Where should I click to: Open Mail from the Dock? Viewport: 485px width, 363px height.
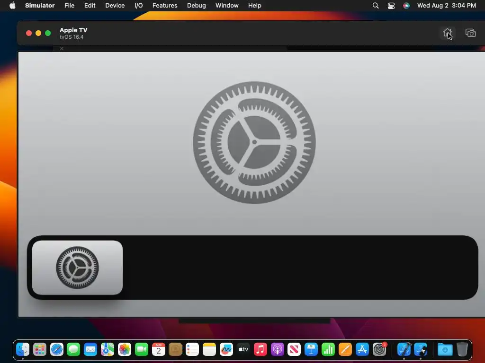[90, 349]
